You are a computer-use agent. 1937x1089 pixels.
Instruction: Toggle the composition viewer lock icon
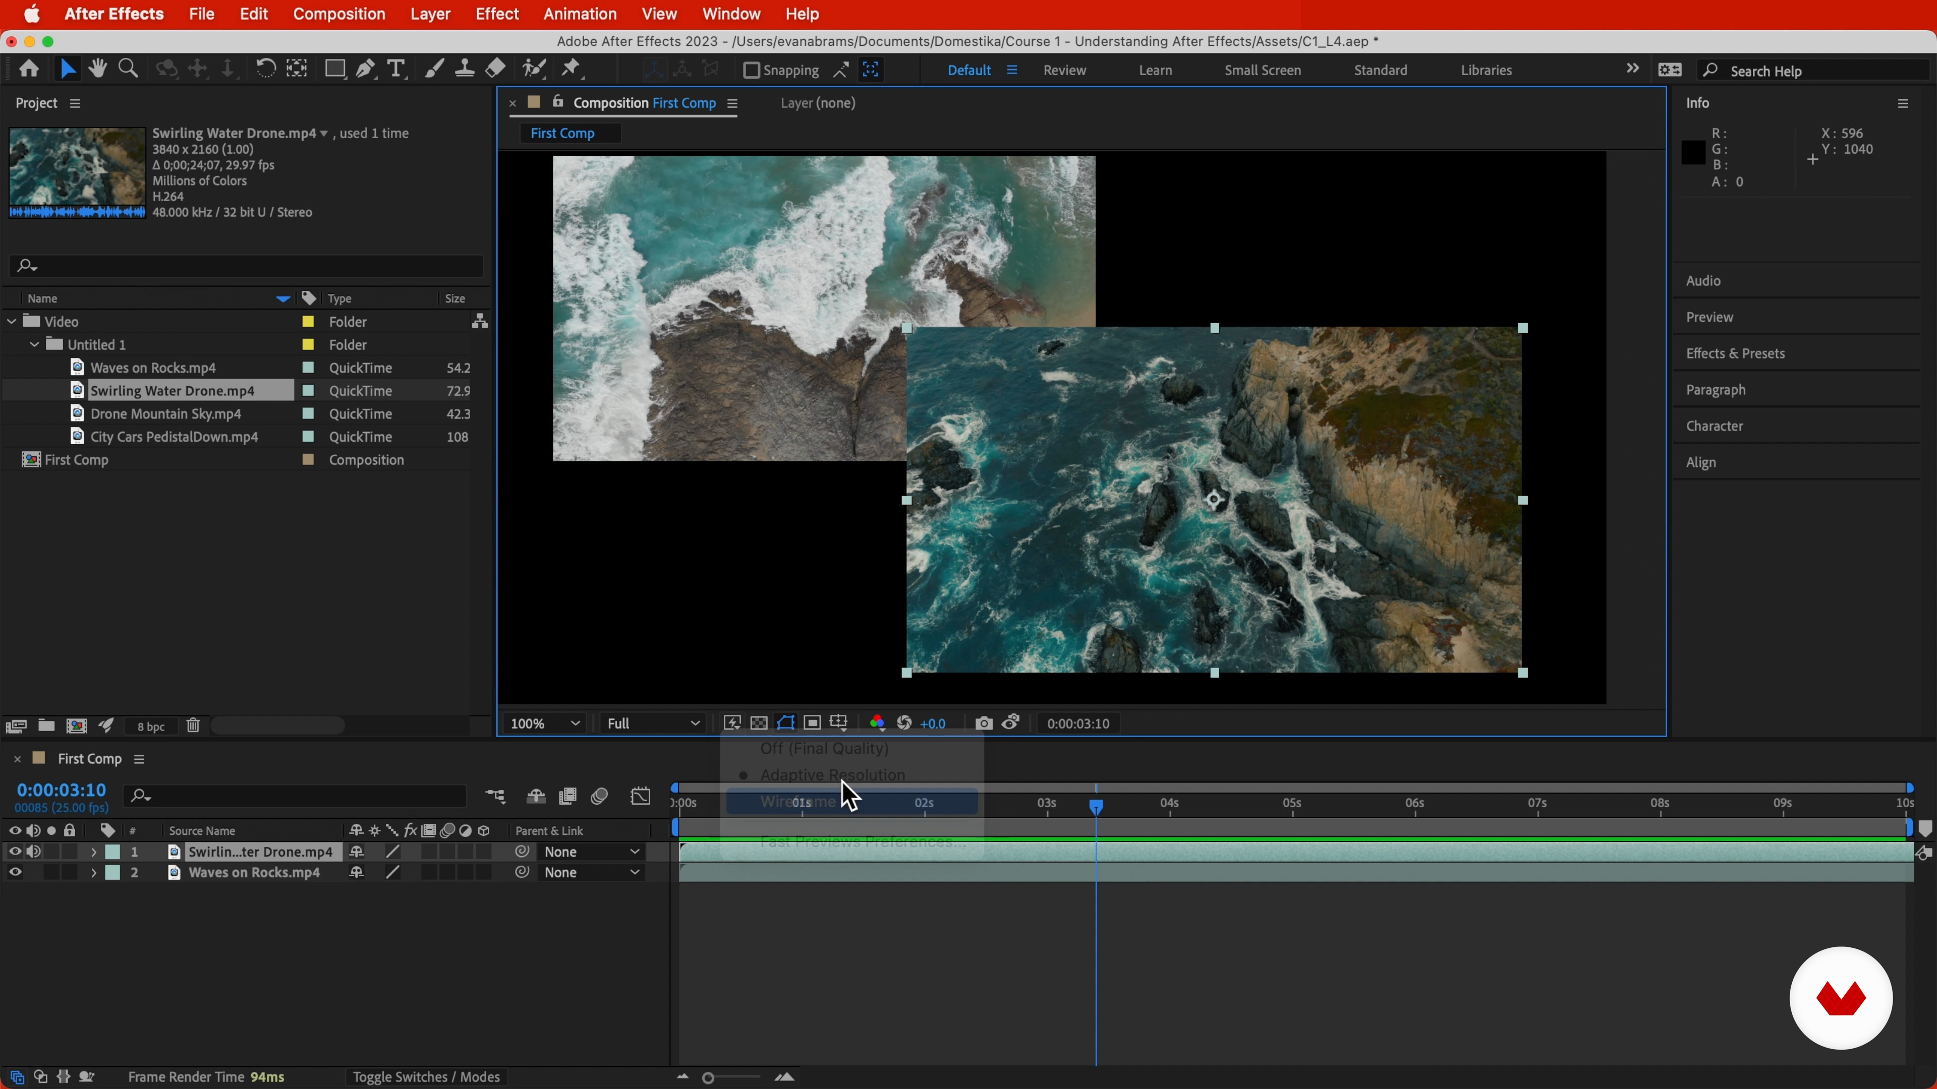click(x=558, y=102)
